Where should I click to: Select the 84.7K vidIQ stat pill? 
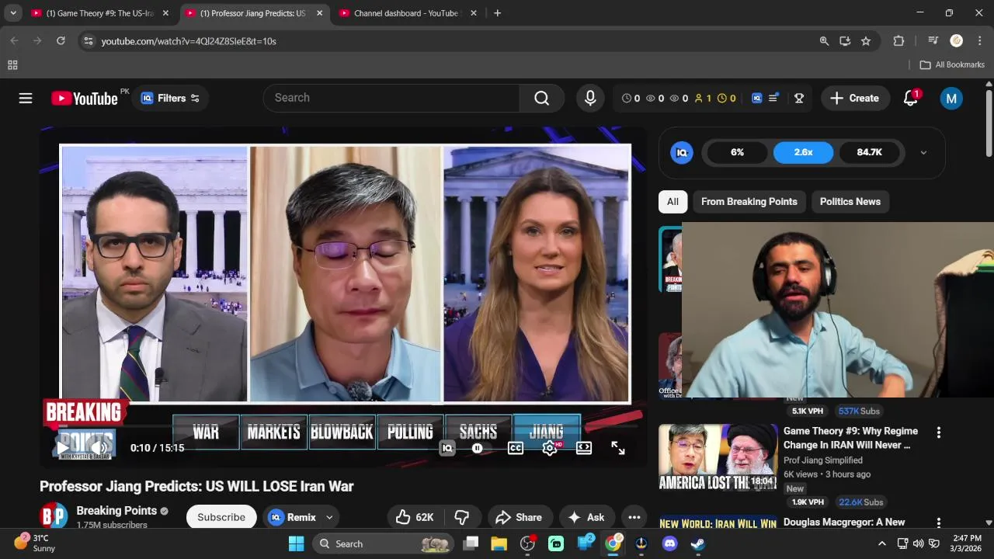point(869,152)
